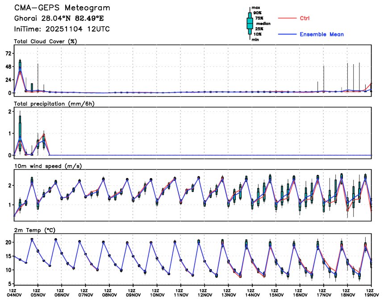The height and width of the screenshot is (302, 384).
Task: Click the 12Z 06NOV date label
Action: coord(62,293)
